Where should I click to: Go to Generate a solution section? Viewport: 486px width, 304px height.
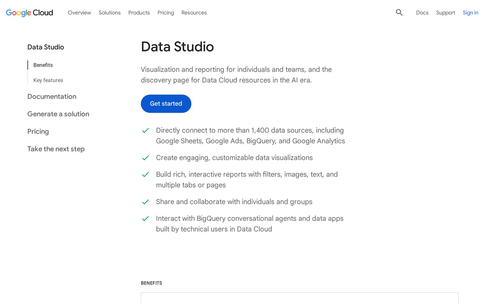(x=58, y=114)
